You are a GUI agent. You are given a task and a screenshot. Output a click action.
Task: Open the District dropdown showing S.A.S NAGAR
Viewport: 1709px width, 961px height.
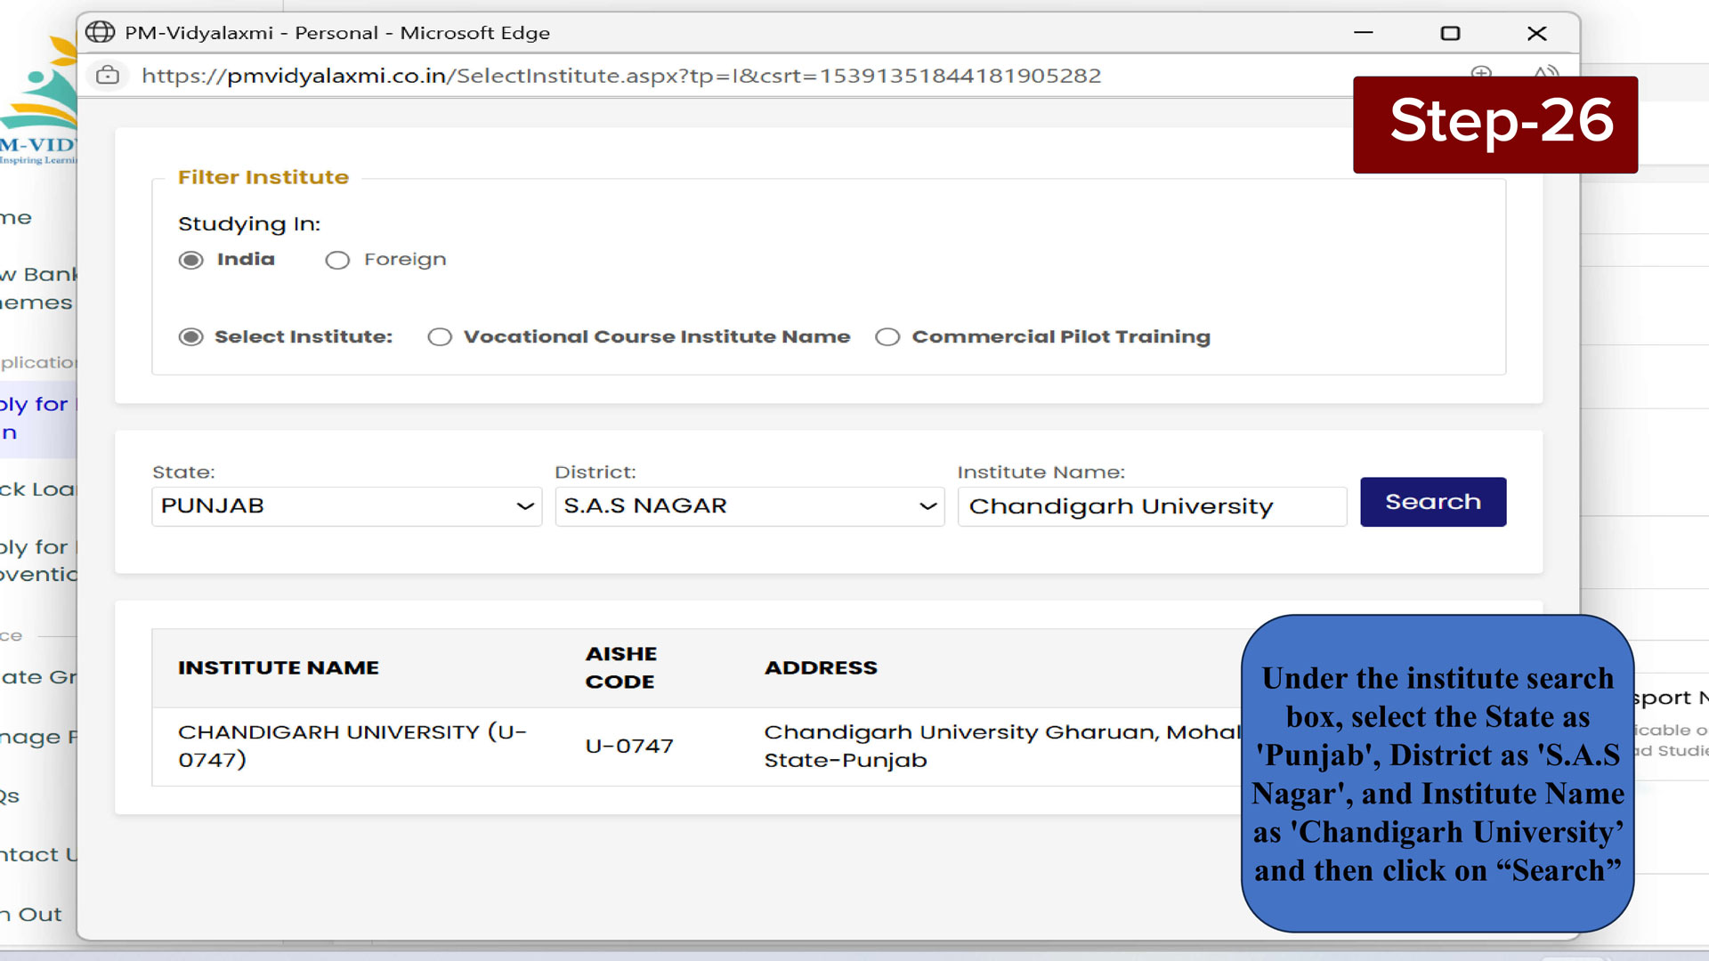[x=749, y=506]
